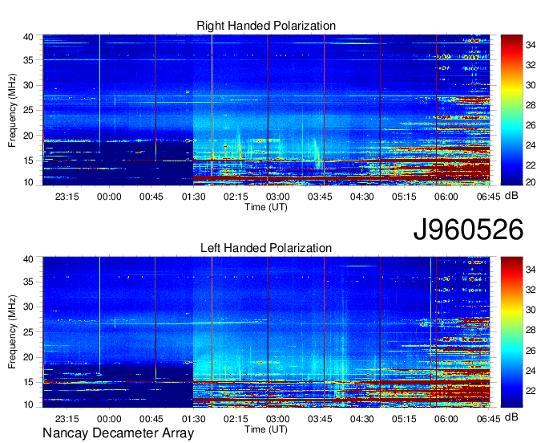Click 06:45 time tick under Left Handed plot
545x443 pixels.
point(488,419)
